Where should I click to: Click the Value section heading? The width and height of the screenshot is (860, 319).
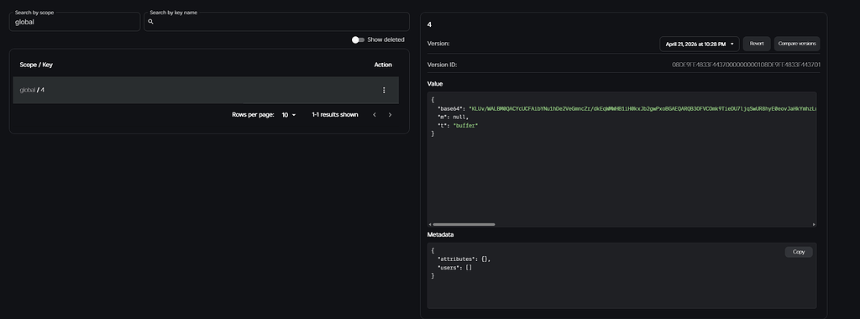[x=435, y=84]
